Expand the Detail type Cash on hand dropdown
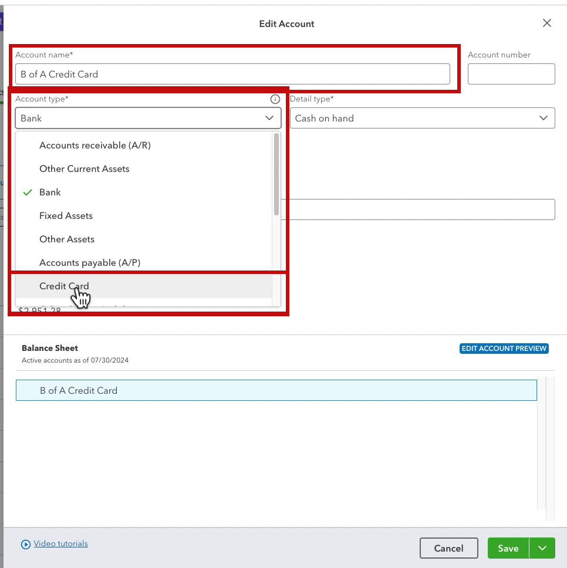The image size is (567, 568). 422,118
